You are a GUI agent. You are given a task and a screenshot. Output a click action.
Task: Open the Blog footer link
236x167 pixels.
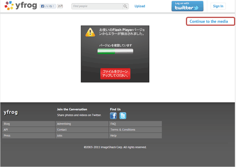coord(29,124)
